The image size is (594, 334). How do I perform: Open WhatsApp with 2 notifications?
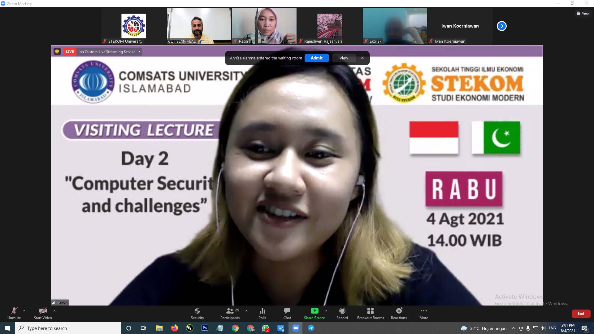tap(266, 328)
